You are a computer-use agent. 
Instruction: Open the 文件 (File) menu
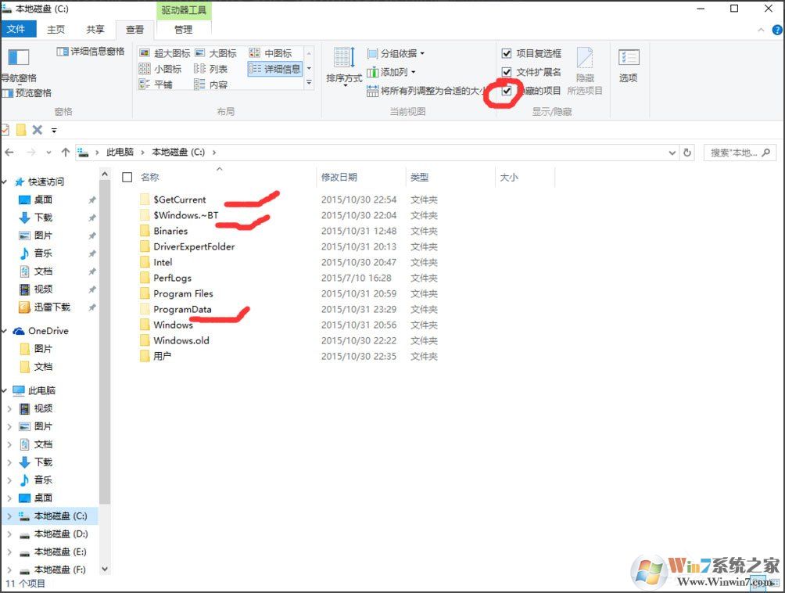pos(19,30)
